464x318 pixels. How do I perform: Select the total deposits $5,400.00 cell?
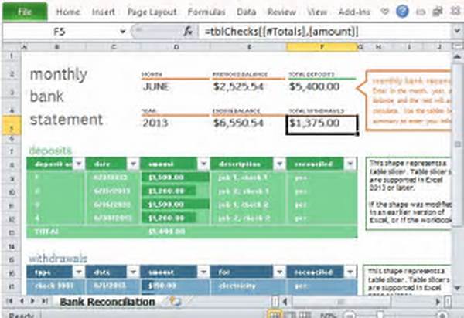(321, 86)
